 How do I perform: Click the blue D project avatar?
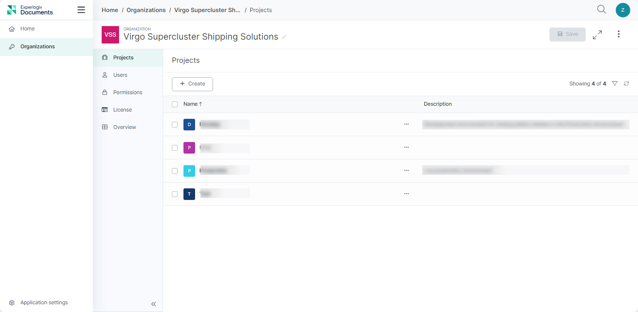[189, 125]
